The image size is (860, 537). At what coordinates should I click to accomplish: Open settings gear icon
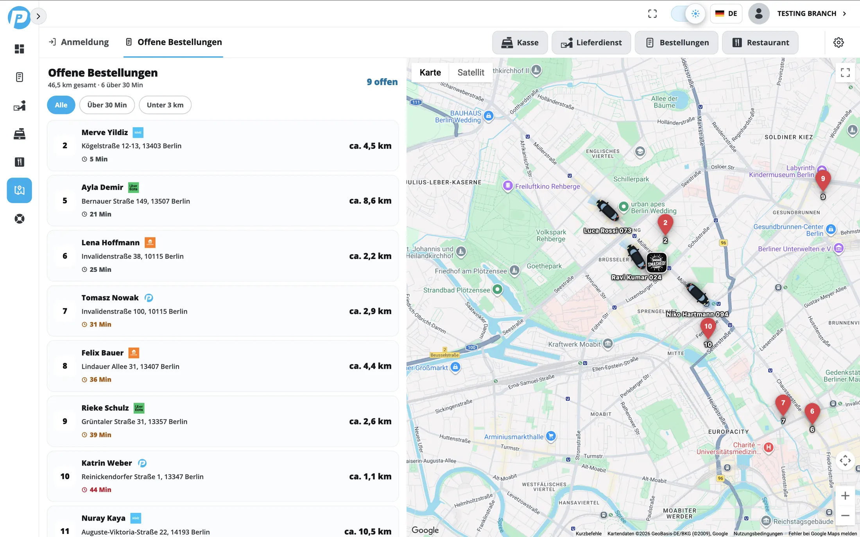tap(838, 43)
